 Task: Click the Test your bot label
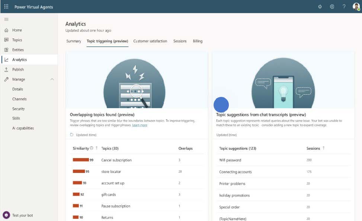click(22, 215)
